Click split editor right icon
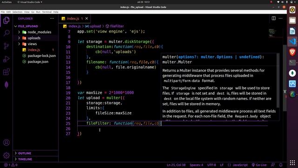This screenshot has height=168, width=298. point(274,18)
